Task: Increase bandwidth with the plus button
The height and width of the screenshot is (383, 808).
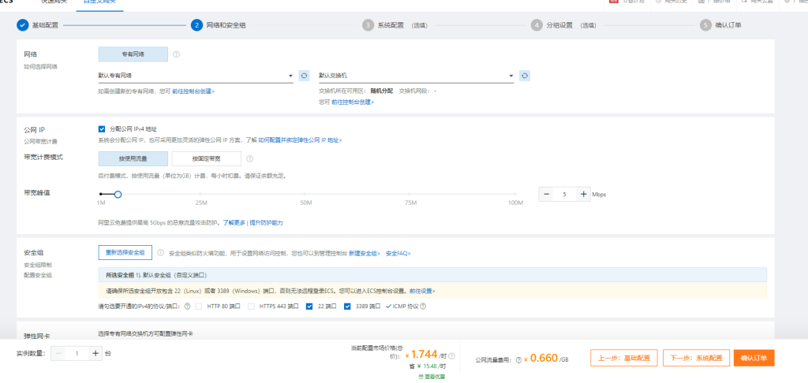Action: (583, 194)
